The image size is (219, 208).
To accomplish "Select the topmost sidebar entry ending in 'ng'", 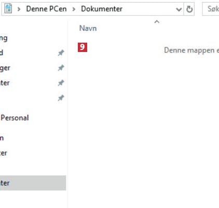I will coord(4,38).
